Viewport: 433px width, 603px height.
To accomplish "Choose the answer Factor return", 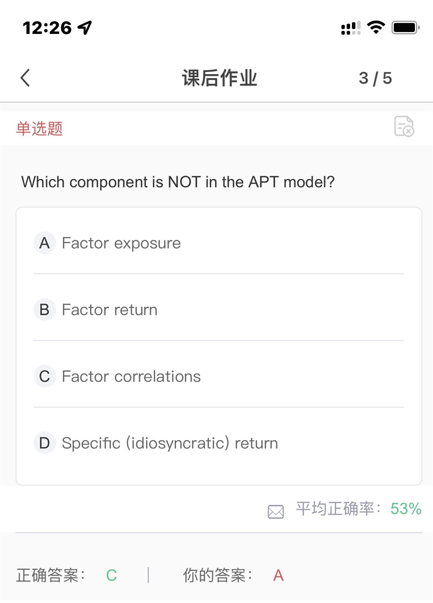I will pos(110,310).
